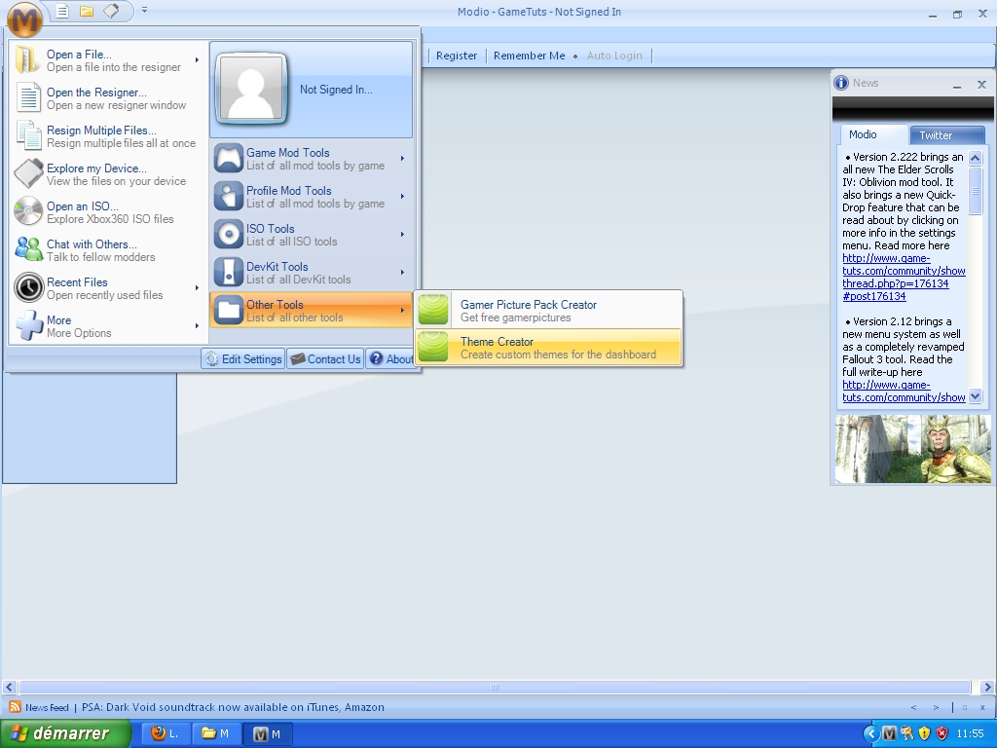
Task: Open the quick access toolbar customize dropdown
Action: 144,11
